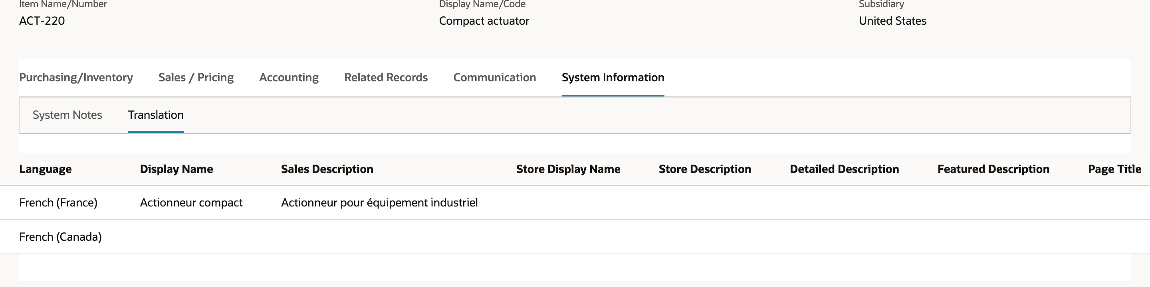Click the 'Compact actuator' display name value
Screen dimensions: 1150x287
click(484, 21)
